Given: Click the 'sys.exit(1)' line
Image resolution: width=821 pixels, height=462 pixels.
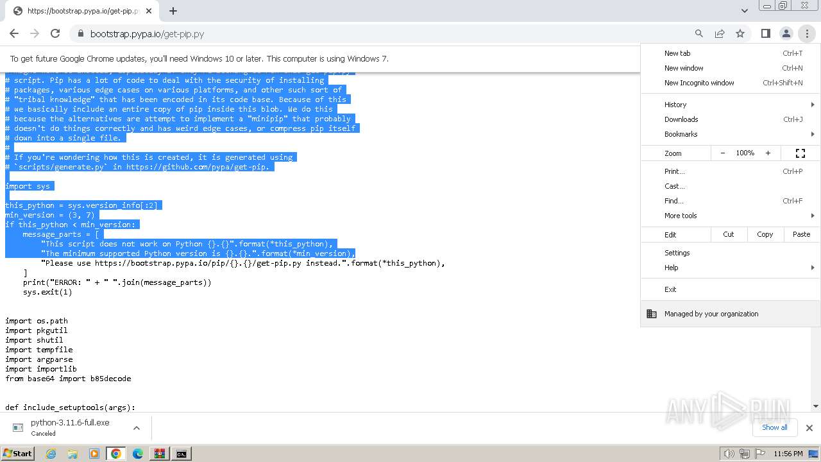Looking at the screenshot, I should pyautogui.click(x=47, y=292).
